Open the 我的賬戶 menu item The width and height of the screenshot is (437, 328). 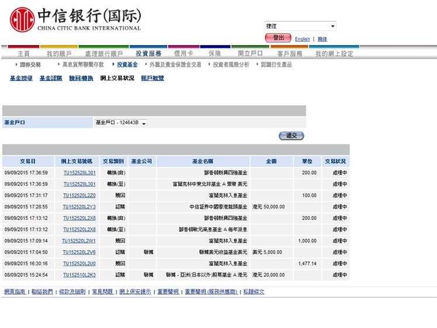click(x=59, y=54)
